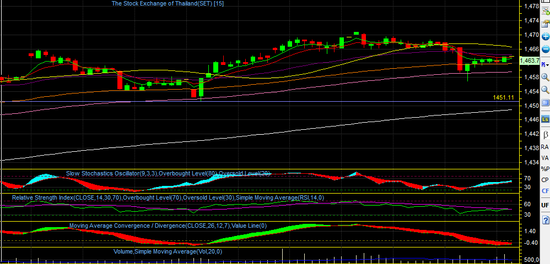Click the 500,0 volume axis value
The height and width of the screenshot is (264, 550).
(532, 260)
